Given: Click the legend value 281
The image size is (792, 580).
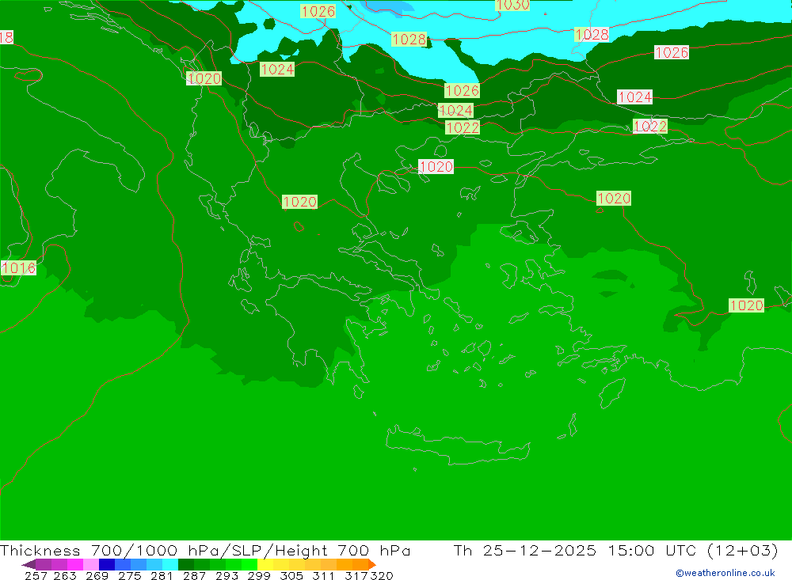Looking at the screenshot, I should coord(162,575).
